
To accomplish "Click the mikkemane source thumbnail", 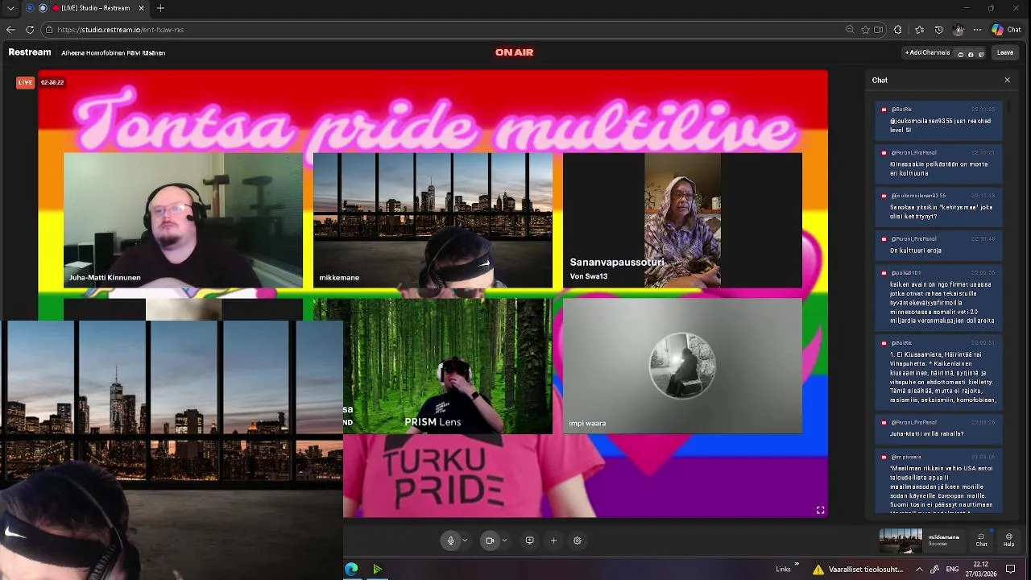I will (901, 541).
